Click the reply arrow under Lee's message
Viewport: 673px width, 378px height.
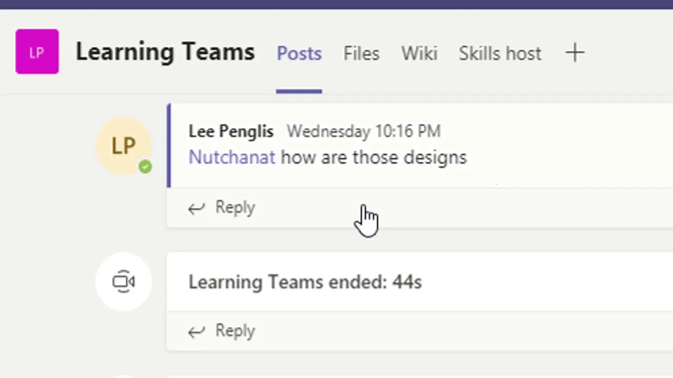[197, 208]
